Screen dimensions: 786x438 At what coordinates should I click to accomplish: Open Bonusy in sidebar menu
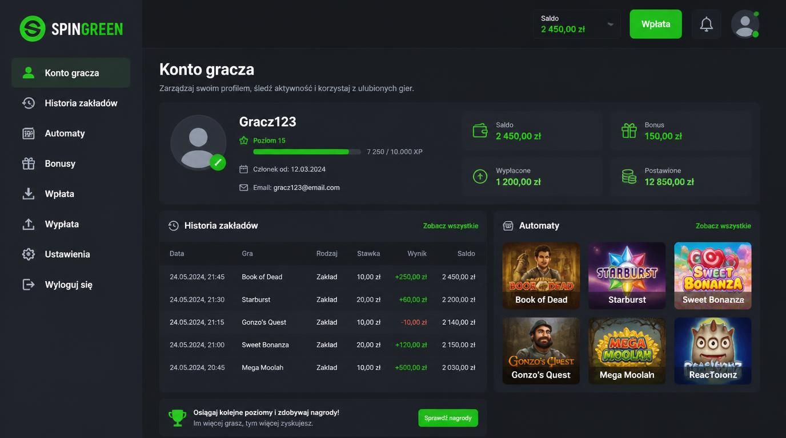coord(71,163)
